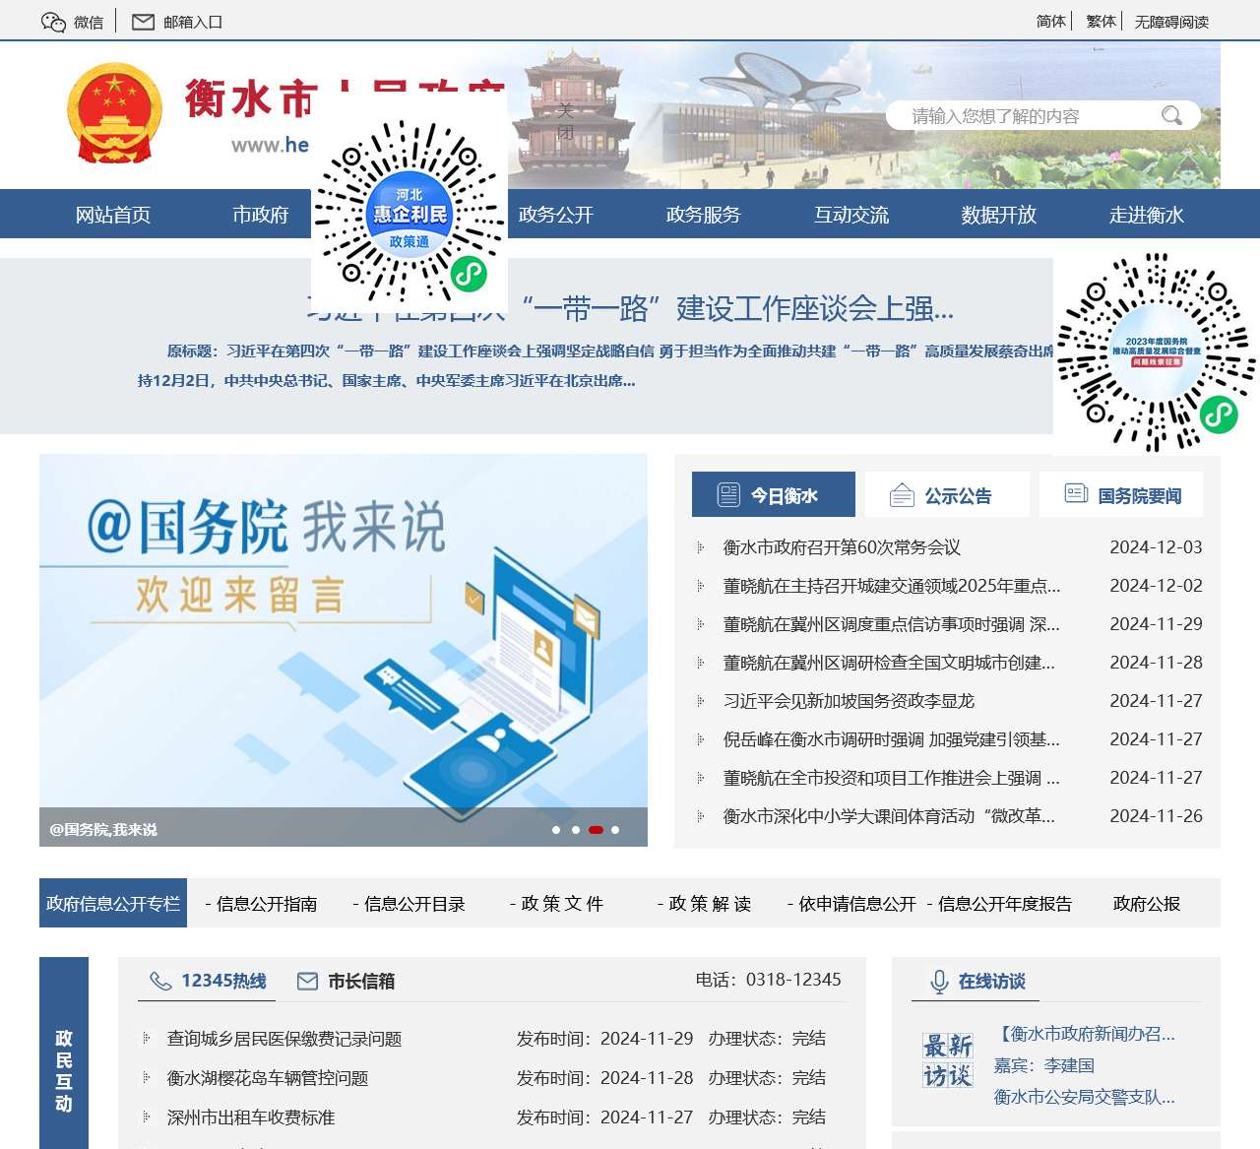
Task: Open 衡水湖樱花岛车辆管控问题
Action: click(268, 1078)
